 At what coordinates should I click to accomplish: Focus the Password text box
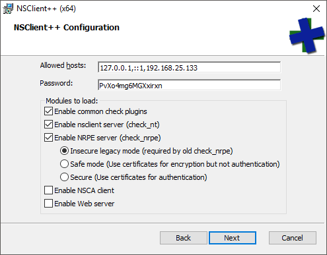click(189, 85)
